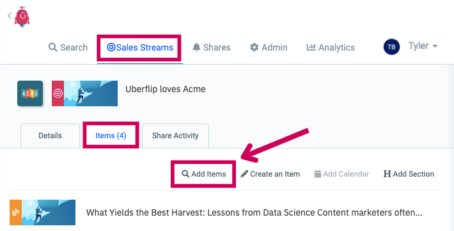This screenshot has width=454, height=231.
Task: Open the Uberflip loves Acme stream thumbnail
Action: (84, 93)
